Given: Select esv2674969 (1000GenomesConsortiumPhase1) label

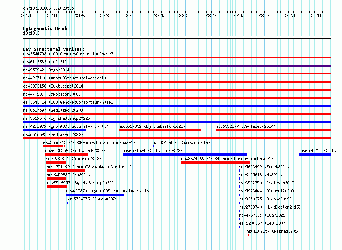Looking at the screenshot, I should pyautogui.click(x=227, y=159).
